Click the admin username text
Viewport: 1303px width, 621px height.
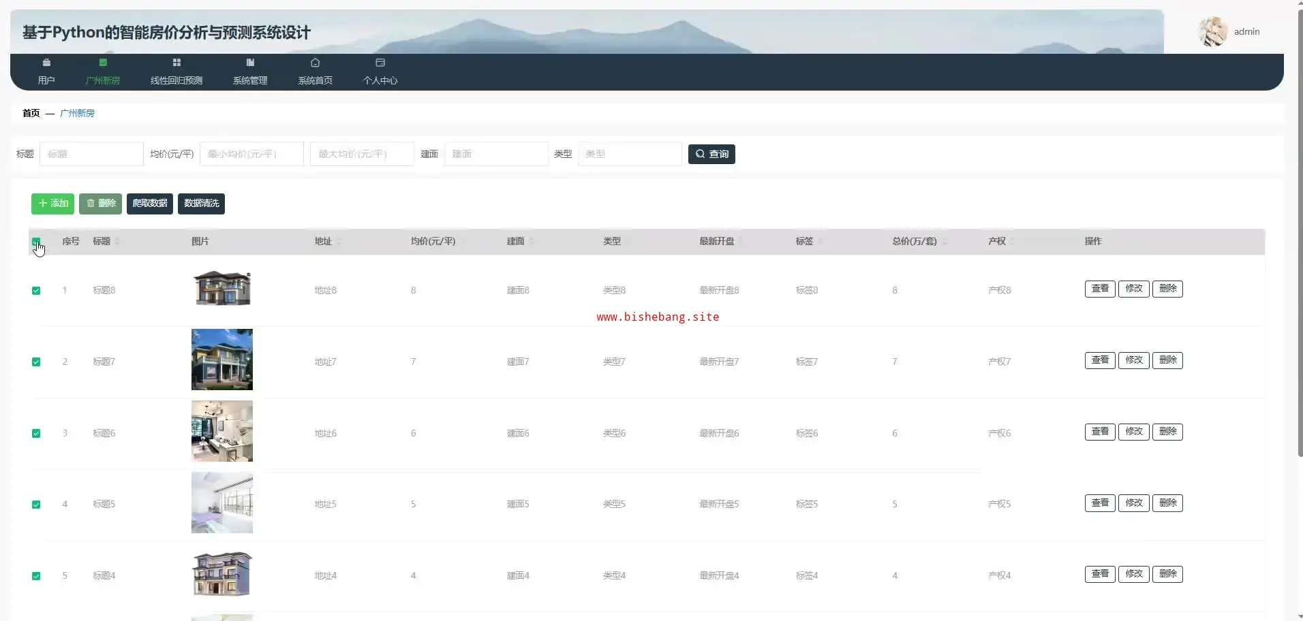click(1246, 31)
